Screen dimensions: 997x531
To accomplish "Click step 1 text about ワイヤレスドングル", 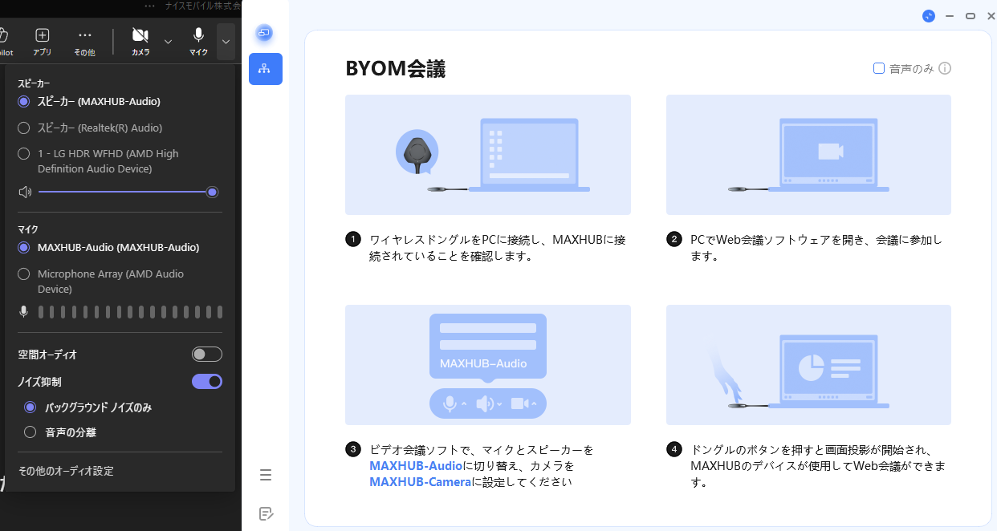I will [497, 248].
